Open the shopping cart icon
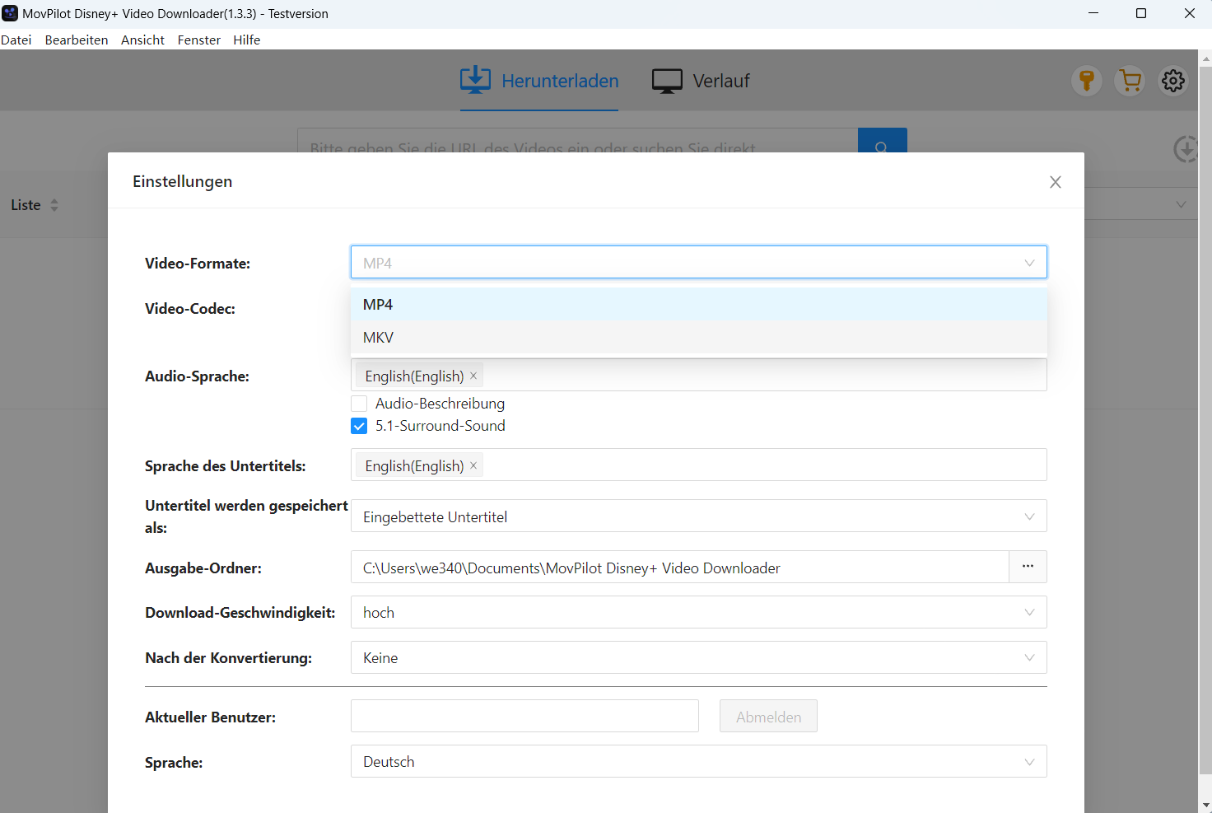Screen dimensions: 1212x813 [1130, 81]
